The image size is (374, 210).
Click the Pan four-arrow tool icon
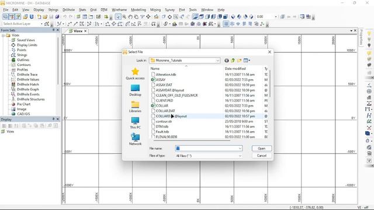coord(148,17)
